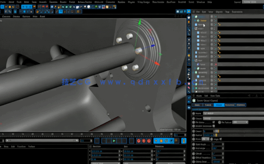Toggle the Render Instances checkbox
Image resolution: width=264 pixels, height=164 pixels.
[x=214, y=126]
